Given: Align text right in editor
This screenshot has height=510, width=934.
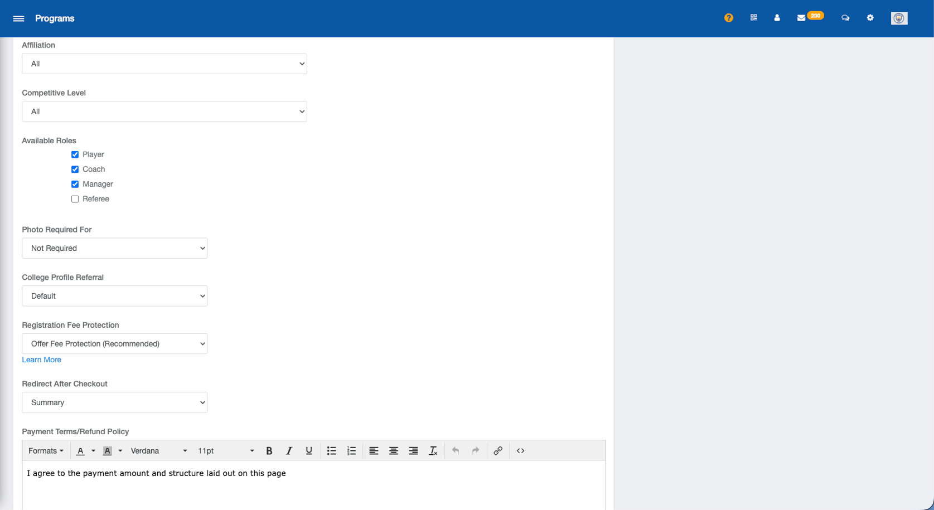Looking at the screenshot, I should pos(413,451).
